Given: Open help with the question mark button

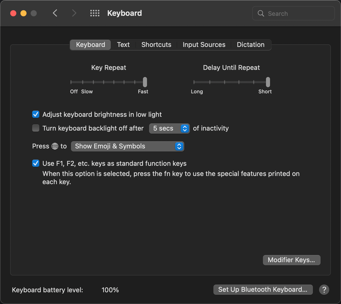Looking at the screenshot, I should [324, 290].
